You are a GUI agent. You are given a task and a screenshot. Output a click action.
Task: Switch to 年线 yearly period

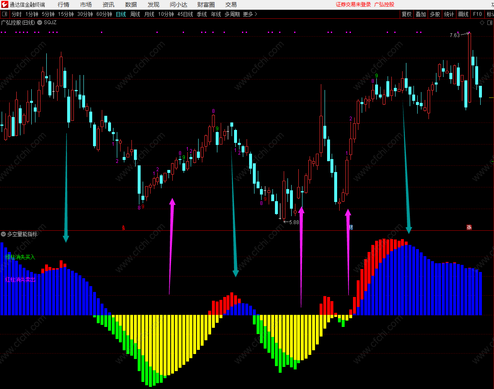pyautogui.click(x=216, y=14)
